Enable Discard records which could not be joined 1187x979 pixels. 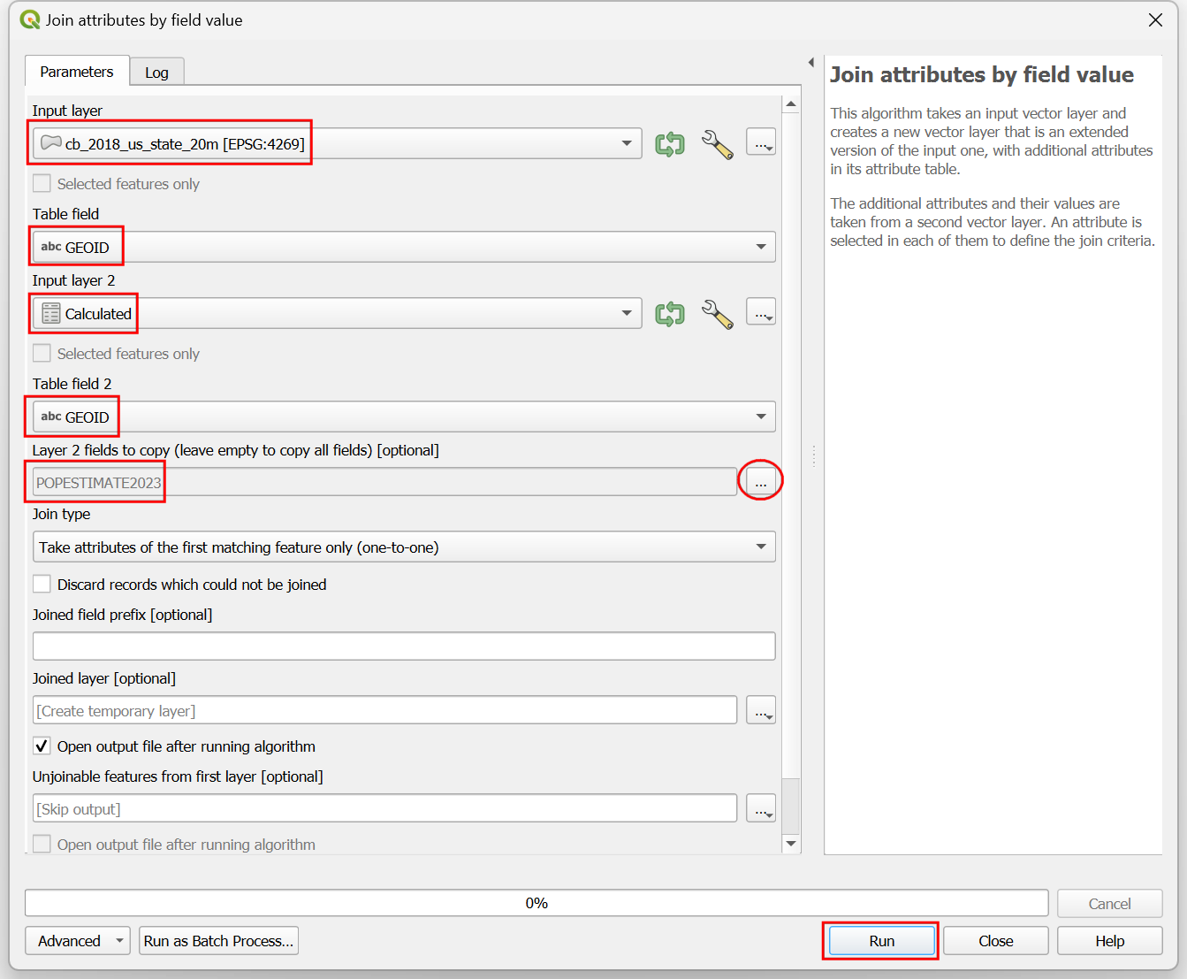pos(42,585)
